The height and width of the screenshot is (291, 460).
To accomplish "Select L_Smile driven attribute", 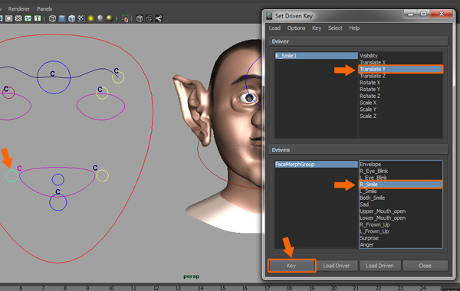I will click(x=369, y=191).
